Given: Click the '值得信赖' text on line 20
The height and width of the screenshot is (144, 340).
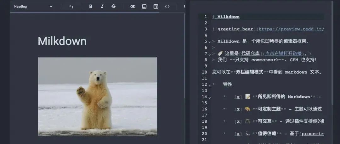Looking at the screenshot, I should pyautogui.click(x=267, y=134).
